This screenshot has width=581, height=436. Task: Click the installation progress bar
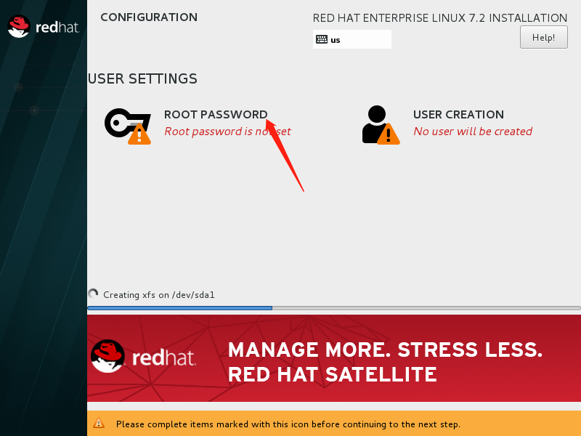click(x=333, y=308)
